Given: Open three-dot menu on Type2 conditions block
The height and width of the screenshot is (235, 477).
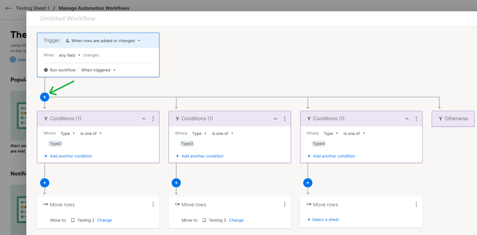Looking at the screenshot, I should [x=153, y=119].
